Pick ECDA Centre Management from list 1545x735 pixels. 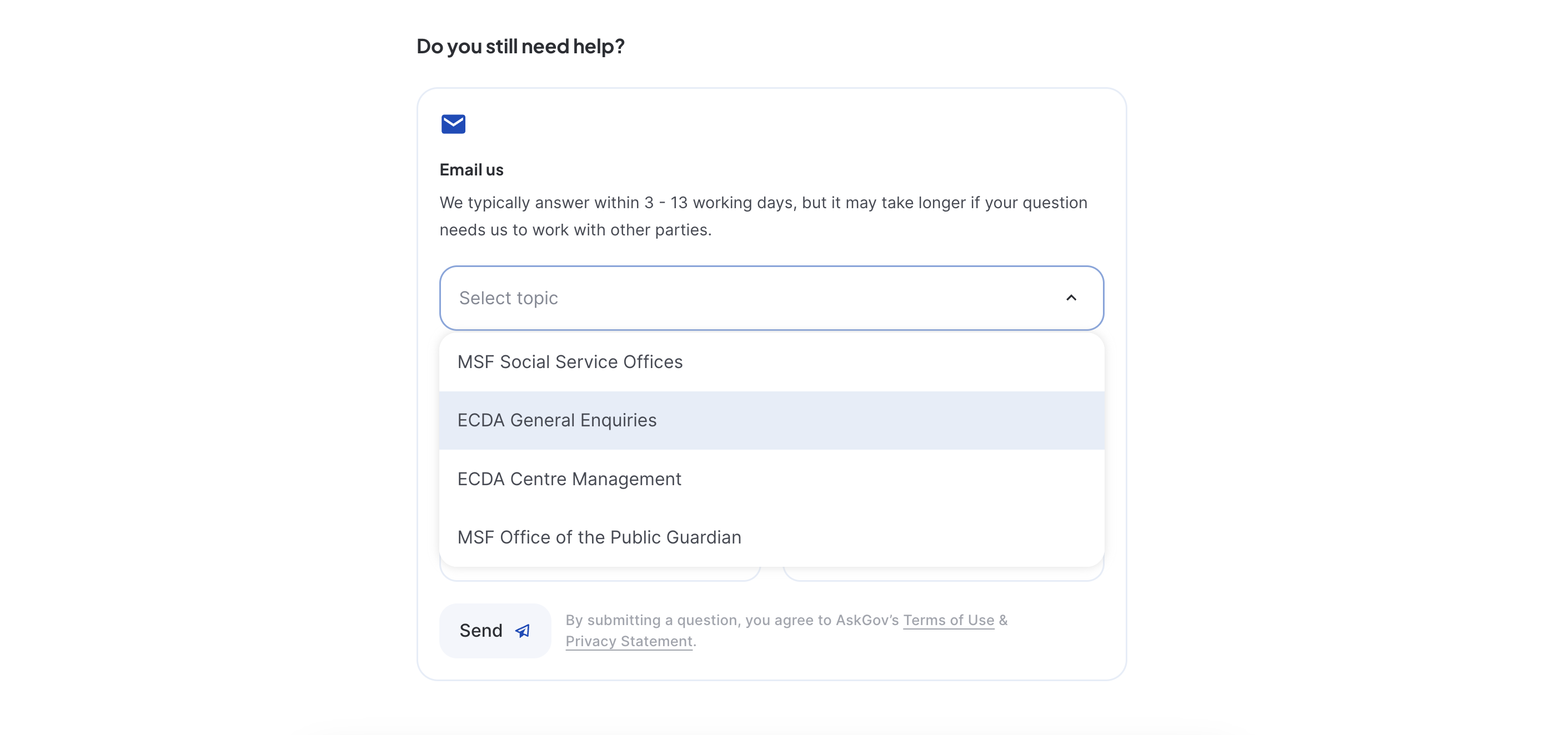click(x=771, y=479)
